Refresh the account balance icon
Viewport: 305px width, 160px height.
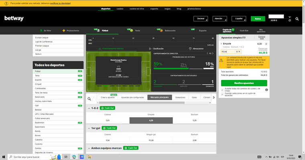(x=290, y=20)
